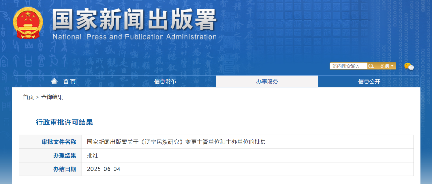Click 首页 link in breadcrumb
Screen dimensions: 432x184
(28, 97)
